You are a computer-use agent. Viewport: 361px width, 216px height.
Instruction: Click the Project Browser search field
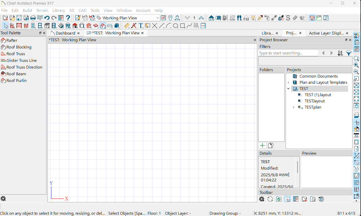(x=288, y=53)
